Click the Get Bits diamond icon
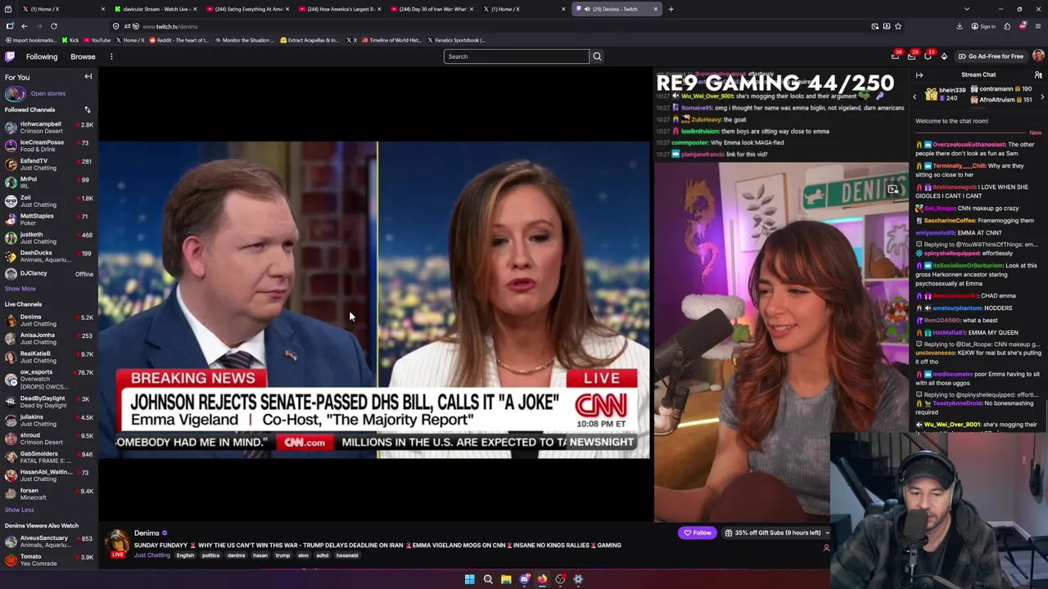 (944, 56)
